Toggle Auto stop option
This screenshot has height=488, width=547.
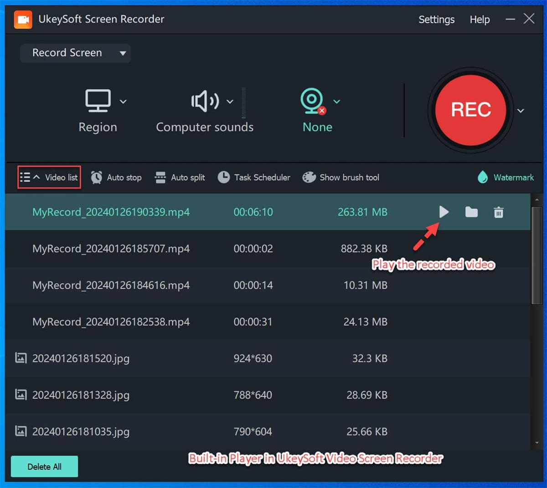(x=116, y=177)
